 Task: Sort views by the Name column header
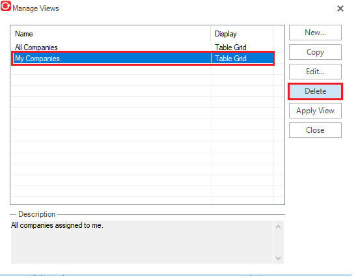[x=111, y=34]
